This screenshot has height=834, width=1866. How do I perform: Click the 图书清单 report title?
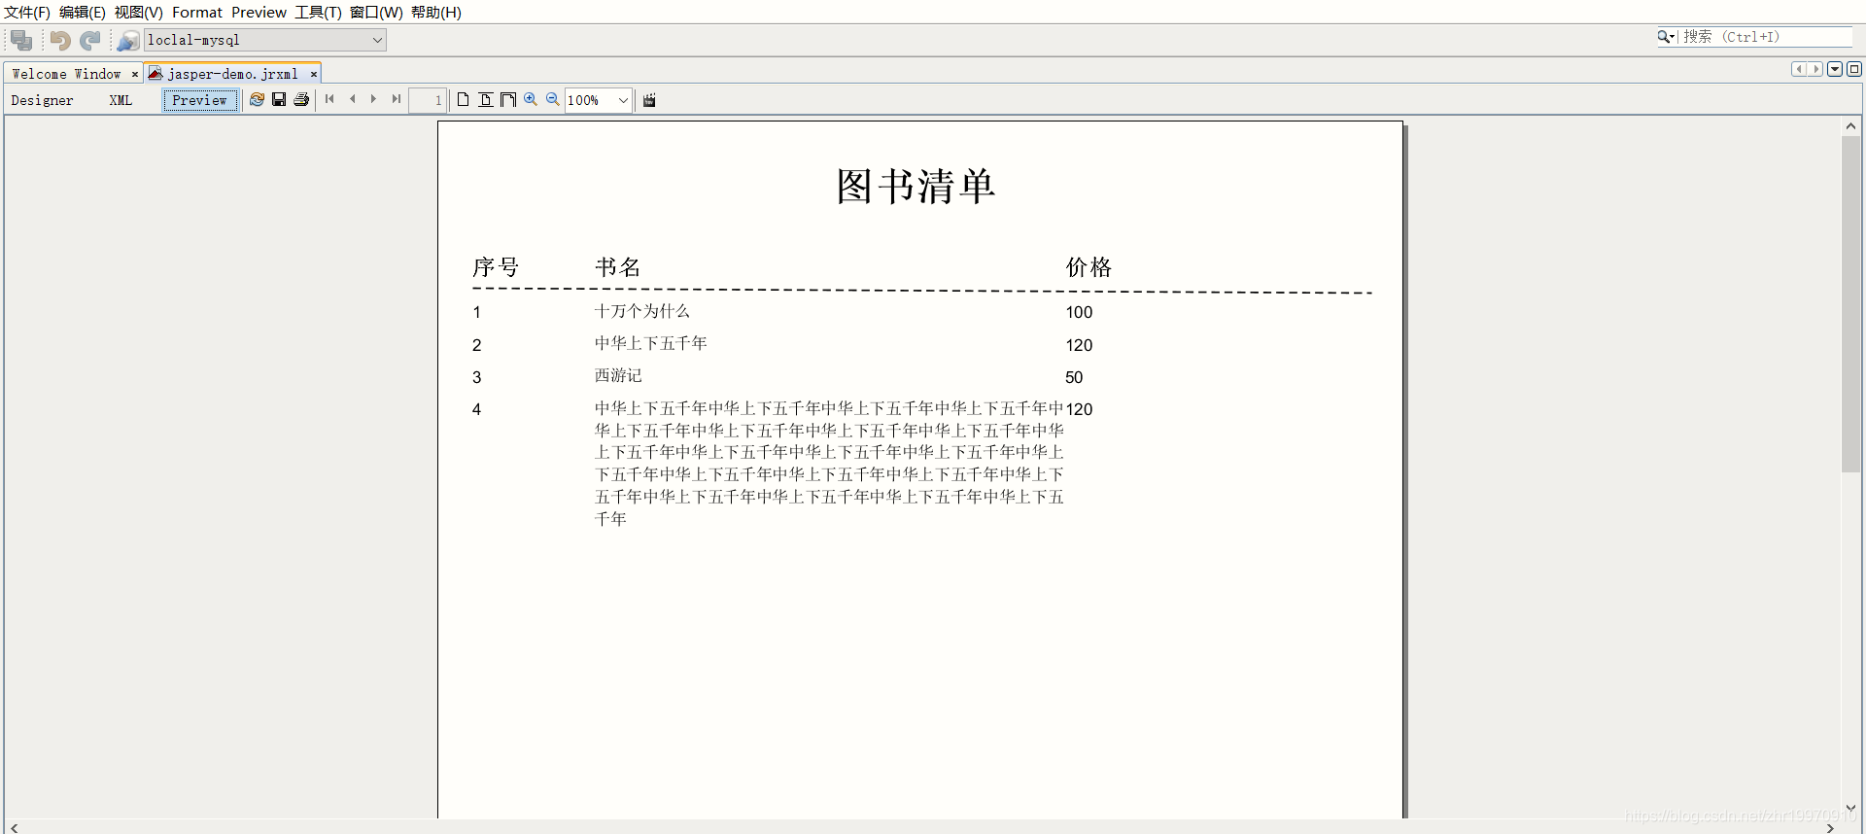(916, 186)
